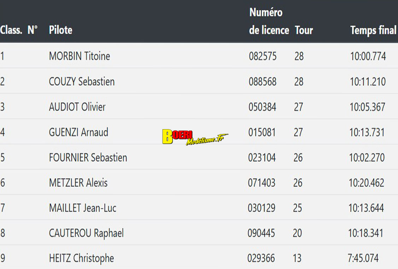The image size is (398, 269).
Task: Select pilot MORBIN Titoine
Action: click(x=80, y=56)
